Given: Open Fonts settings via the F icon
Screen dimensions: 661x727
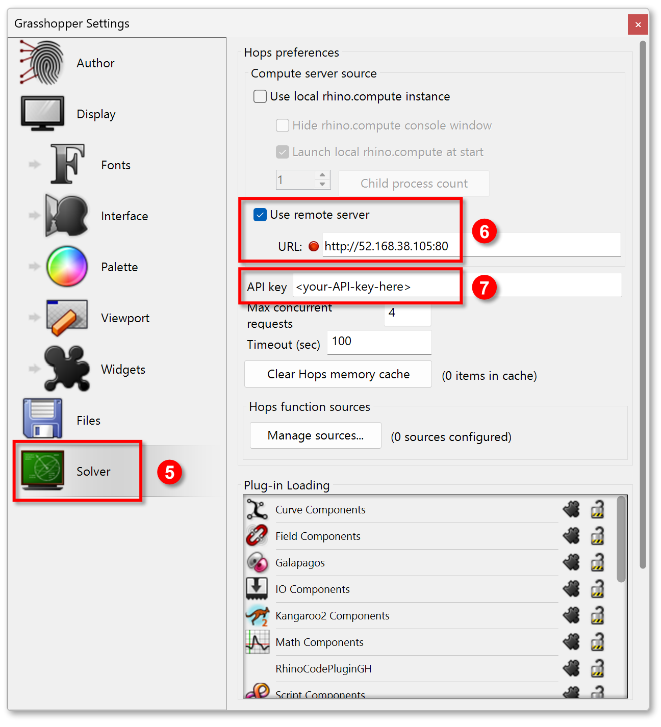Looking at the screenshot, I should (67, 164).
